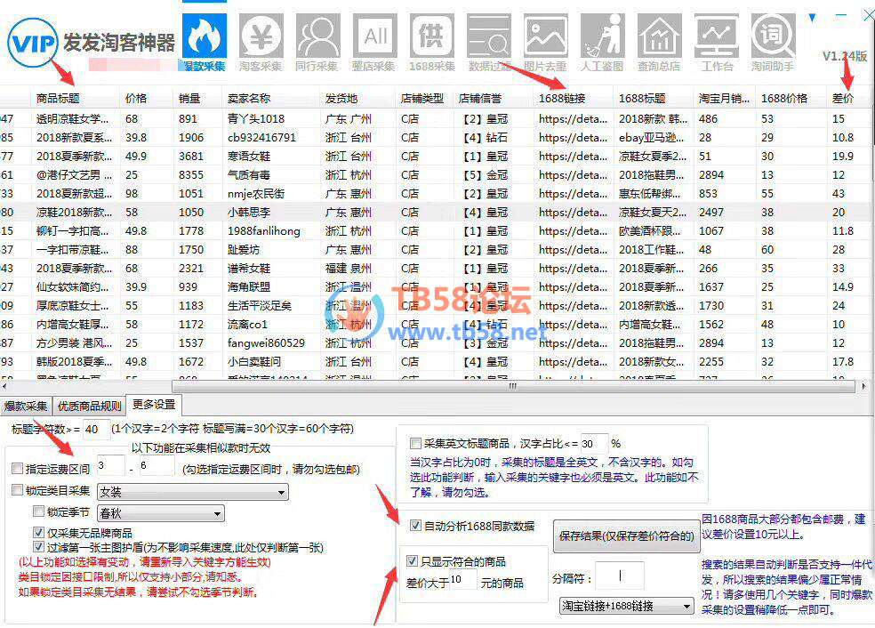Focus the 汉字占比 percentage field
This screenshot has width=875, height=628.
click(594, 444)
